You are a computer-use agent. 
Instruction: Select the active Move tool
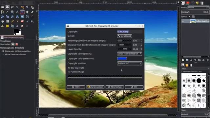point(22,12)
